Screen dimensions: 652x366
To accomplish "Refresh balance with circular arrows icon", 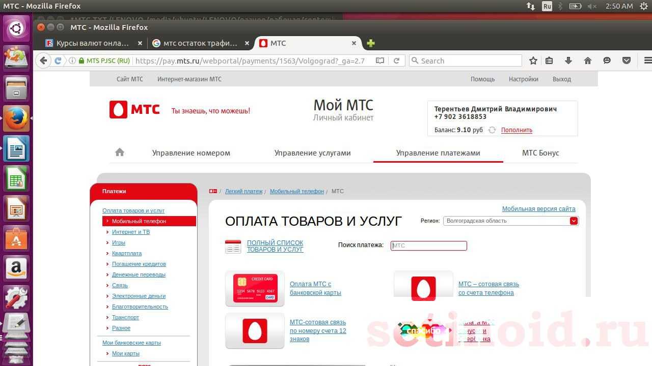I will pyautogui.click(x=492, y=130).
